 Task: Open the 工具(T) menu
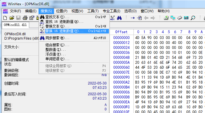click(93, 11)
